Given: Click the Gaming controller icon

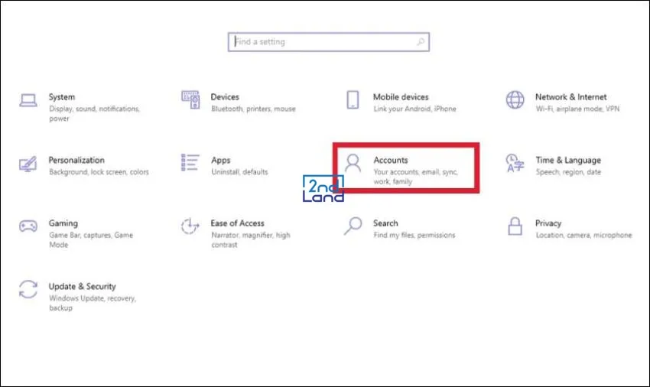Looking at the screenshot, I should (x=28, y=226).
